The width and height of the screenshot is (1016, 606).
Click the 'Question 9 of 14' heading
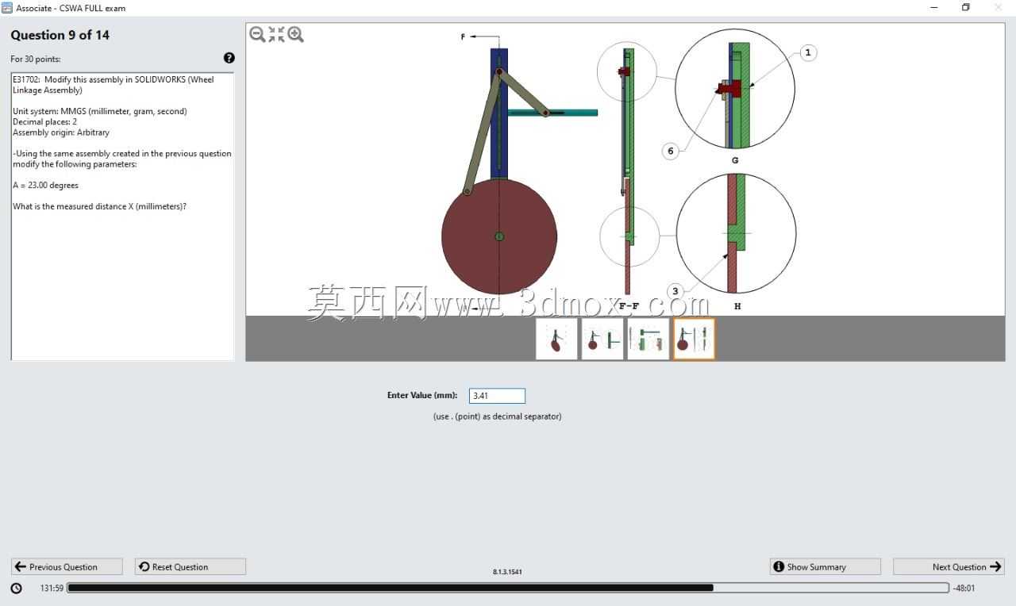tap(60, 35)
